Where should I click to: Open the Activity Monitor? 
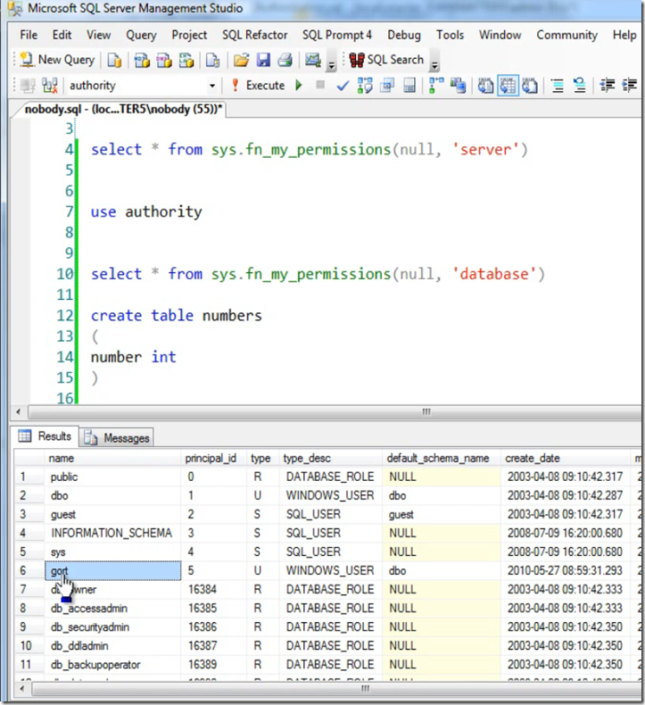313,60
